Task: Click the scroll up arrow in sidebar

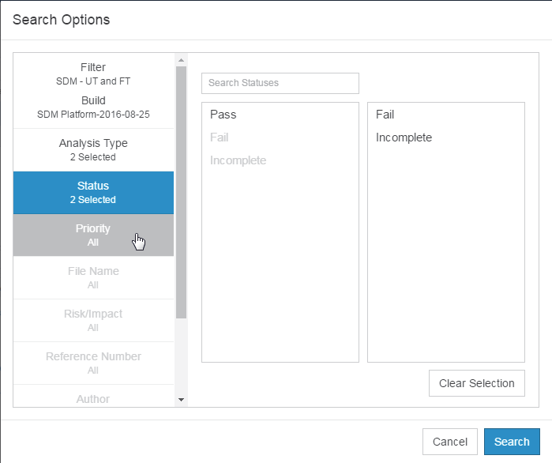Action: (182, 60)
